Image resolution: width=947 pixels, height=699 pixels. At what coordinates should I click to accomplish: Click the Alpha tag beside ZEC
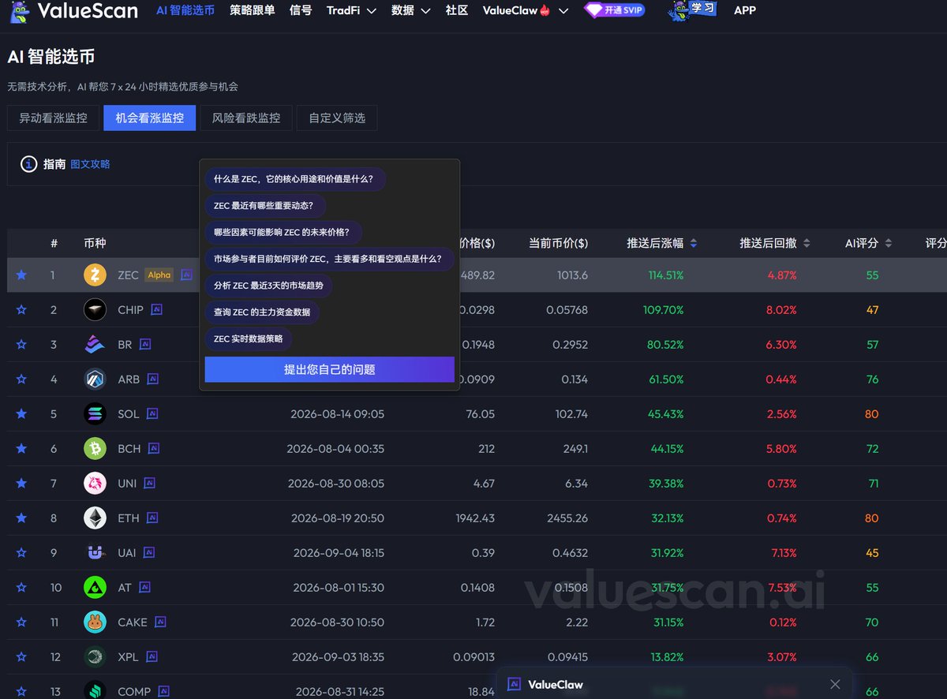[159, 275]
